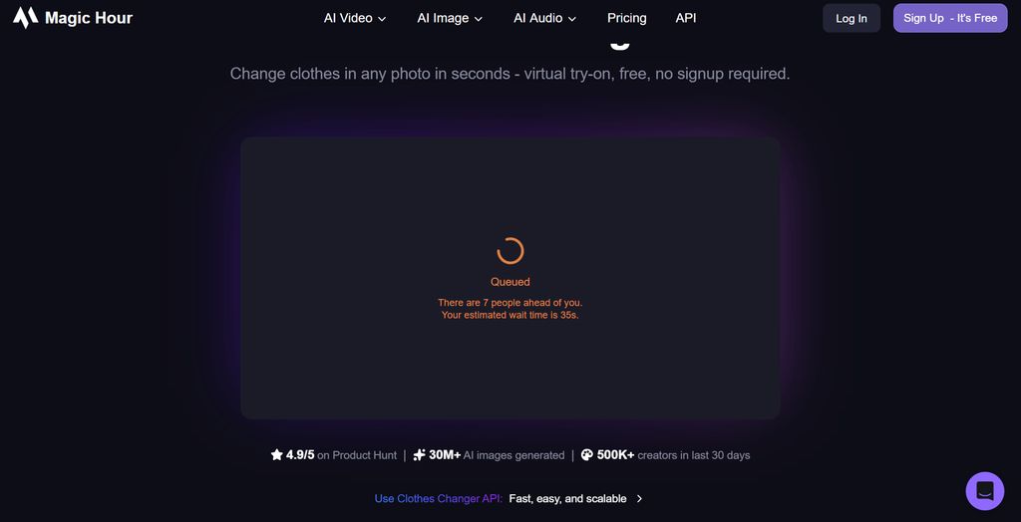
Task: Click the palette icon by 500K+ creators
Action: (x=586, y=455)
